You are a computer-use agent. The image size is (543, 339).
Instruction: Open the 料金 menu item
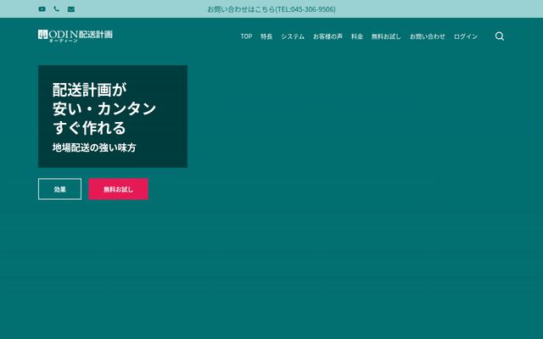pos(357,36)
